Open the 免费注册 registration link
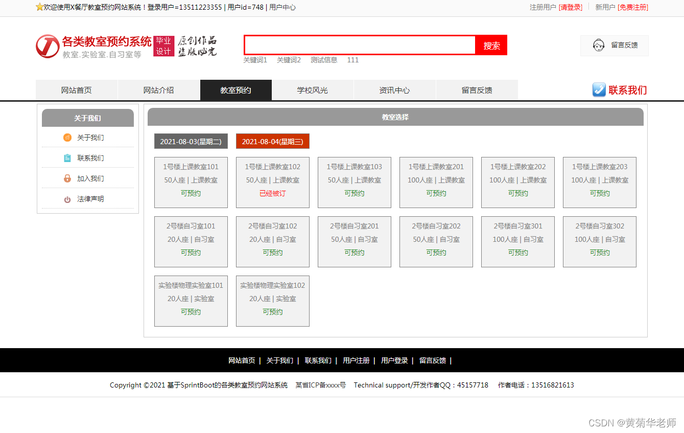Screen dimensions: 684x433 pos(632,8)
